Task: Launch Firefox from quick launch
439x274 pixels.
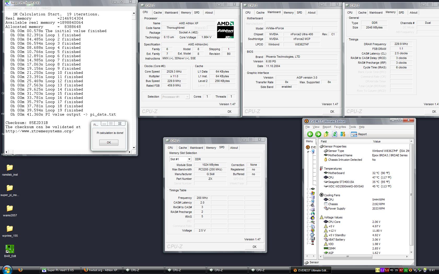Action: pyautogui.click(x=20, y=270)
